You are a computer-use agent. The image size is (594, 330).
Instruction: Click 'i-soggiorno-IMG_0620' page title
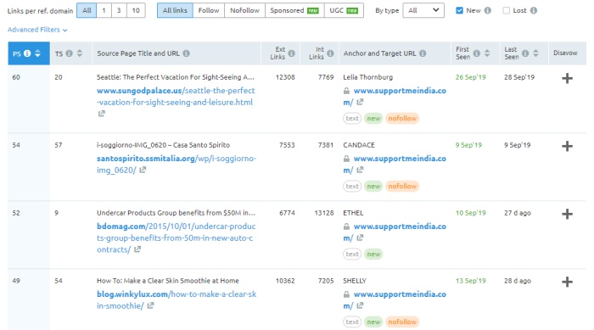click(x=163, y=145)
